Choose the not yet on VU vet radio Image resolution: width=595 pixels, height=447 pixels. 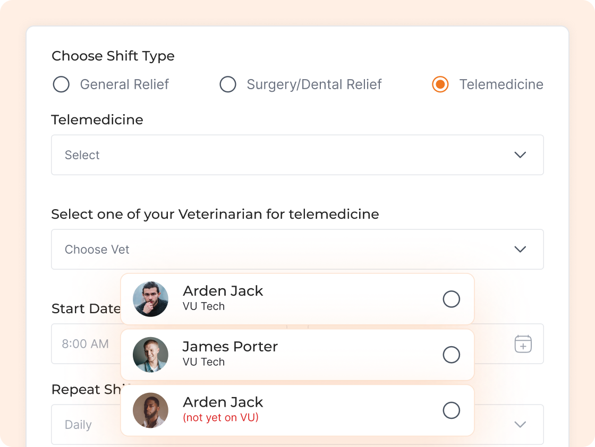451,410
